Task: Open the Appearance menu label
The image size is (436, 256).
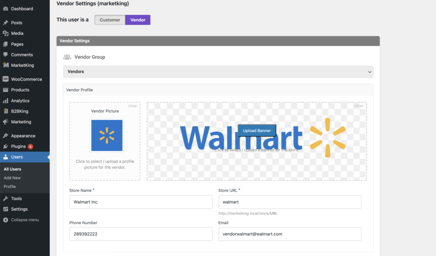Action: click(23, 136)
